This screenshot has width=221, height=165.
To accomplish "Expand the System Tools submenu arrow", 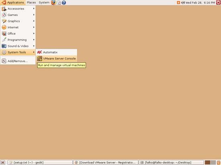I will tap(34, 52).
